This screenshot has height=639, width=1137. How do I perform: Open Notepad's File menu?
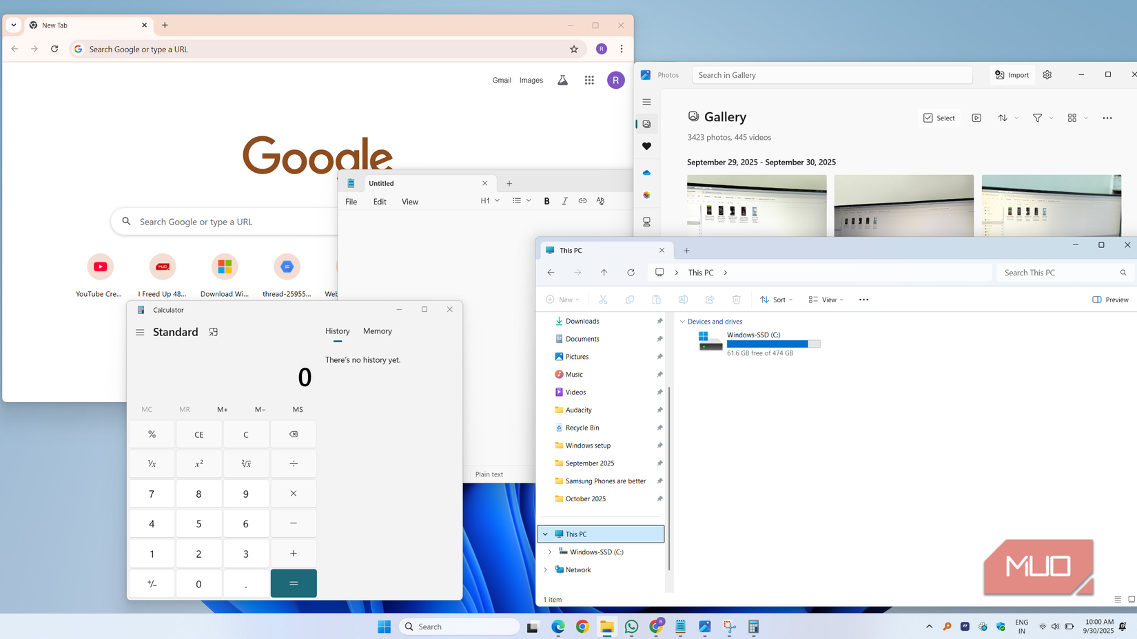coord(351,202)
